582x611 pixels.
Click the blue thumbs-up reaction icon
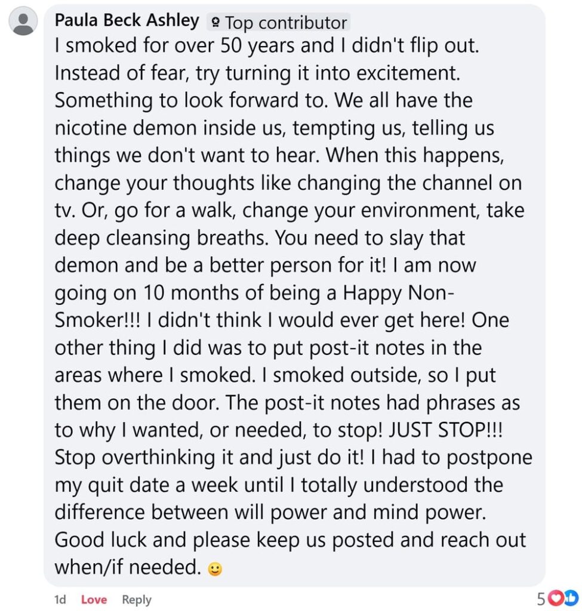tap(570, 598)
